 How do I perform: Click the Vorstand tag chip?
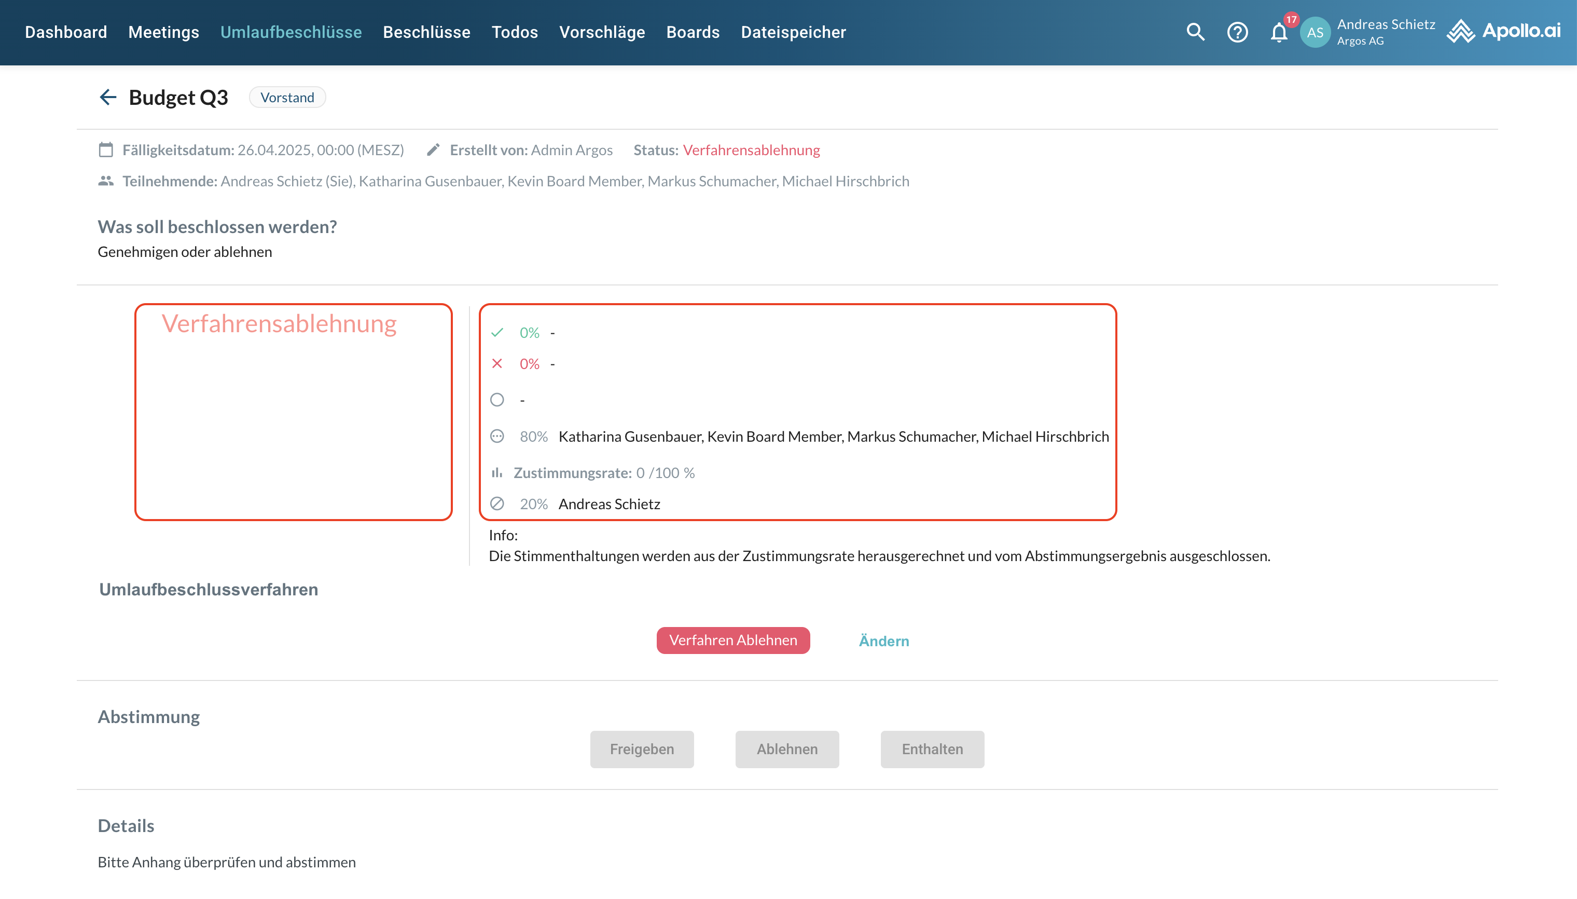287,97
